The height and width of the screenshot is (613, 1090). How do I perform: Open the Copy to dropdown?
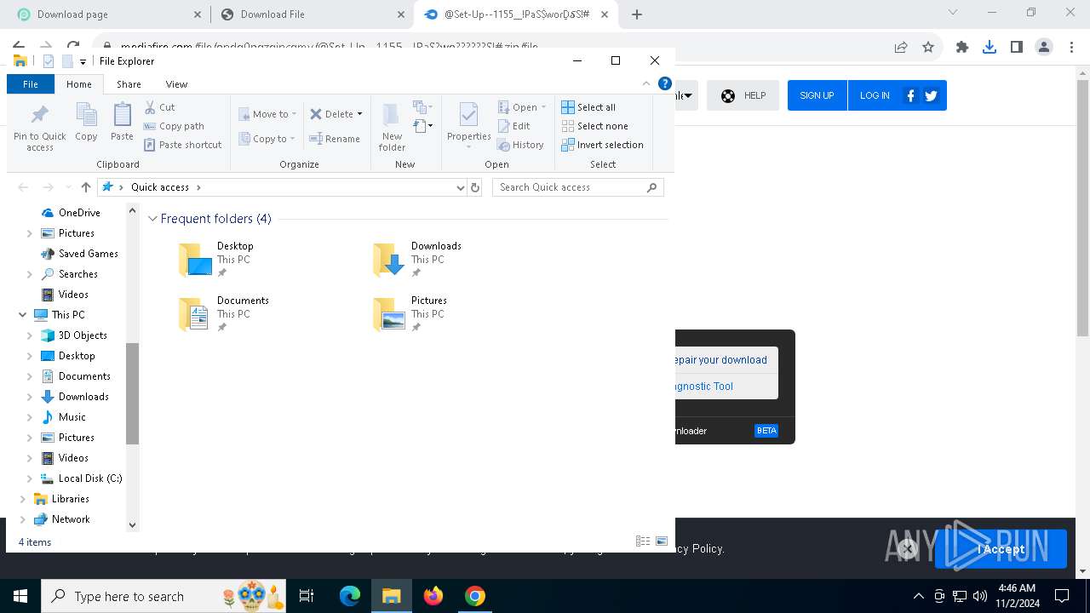pos(267,139)
